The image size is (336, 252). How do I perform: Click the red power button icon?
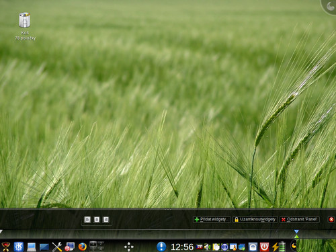pyautogui.click(x=264, y=247)
